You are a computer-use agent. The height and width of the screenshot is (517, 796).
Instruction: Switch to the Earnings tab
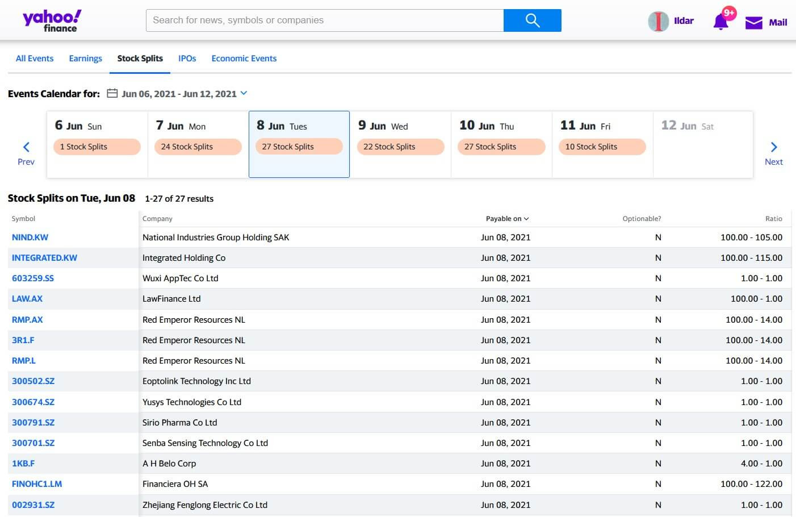click(85, 58)
